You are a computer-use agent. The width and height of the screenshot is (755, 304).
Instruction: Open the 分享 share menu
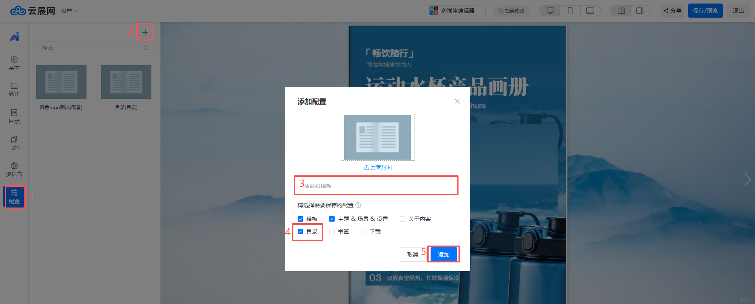point(673,11)
